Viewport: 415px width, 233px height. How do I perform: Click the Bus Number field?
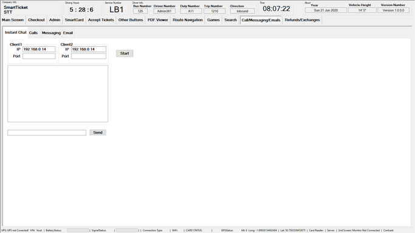(140, 11)
